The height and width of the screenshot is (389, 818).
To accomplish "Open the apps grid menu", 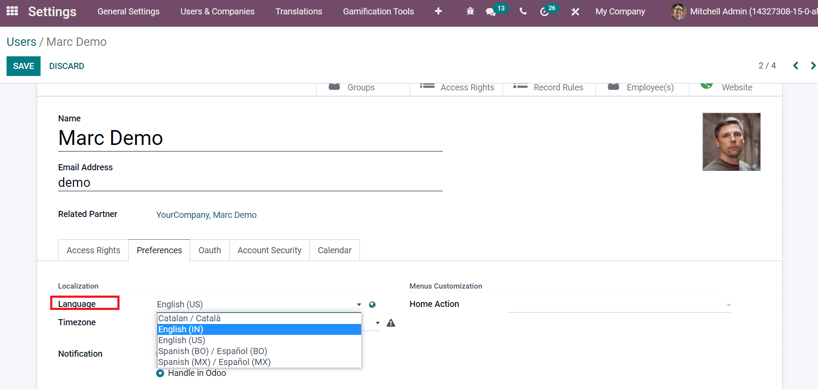I will (12, 11).
